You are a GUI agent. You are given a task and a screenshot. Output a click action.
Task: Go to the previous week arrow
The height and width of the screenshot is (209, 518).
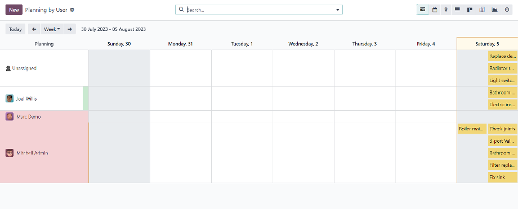click(34, 29)
